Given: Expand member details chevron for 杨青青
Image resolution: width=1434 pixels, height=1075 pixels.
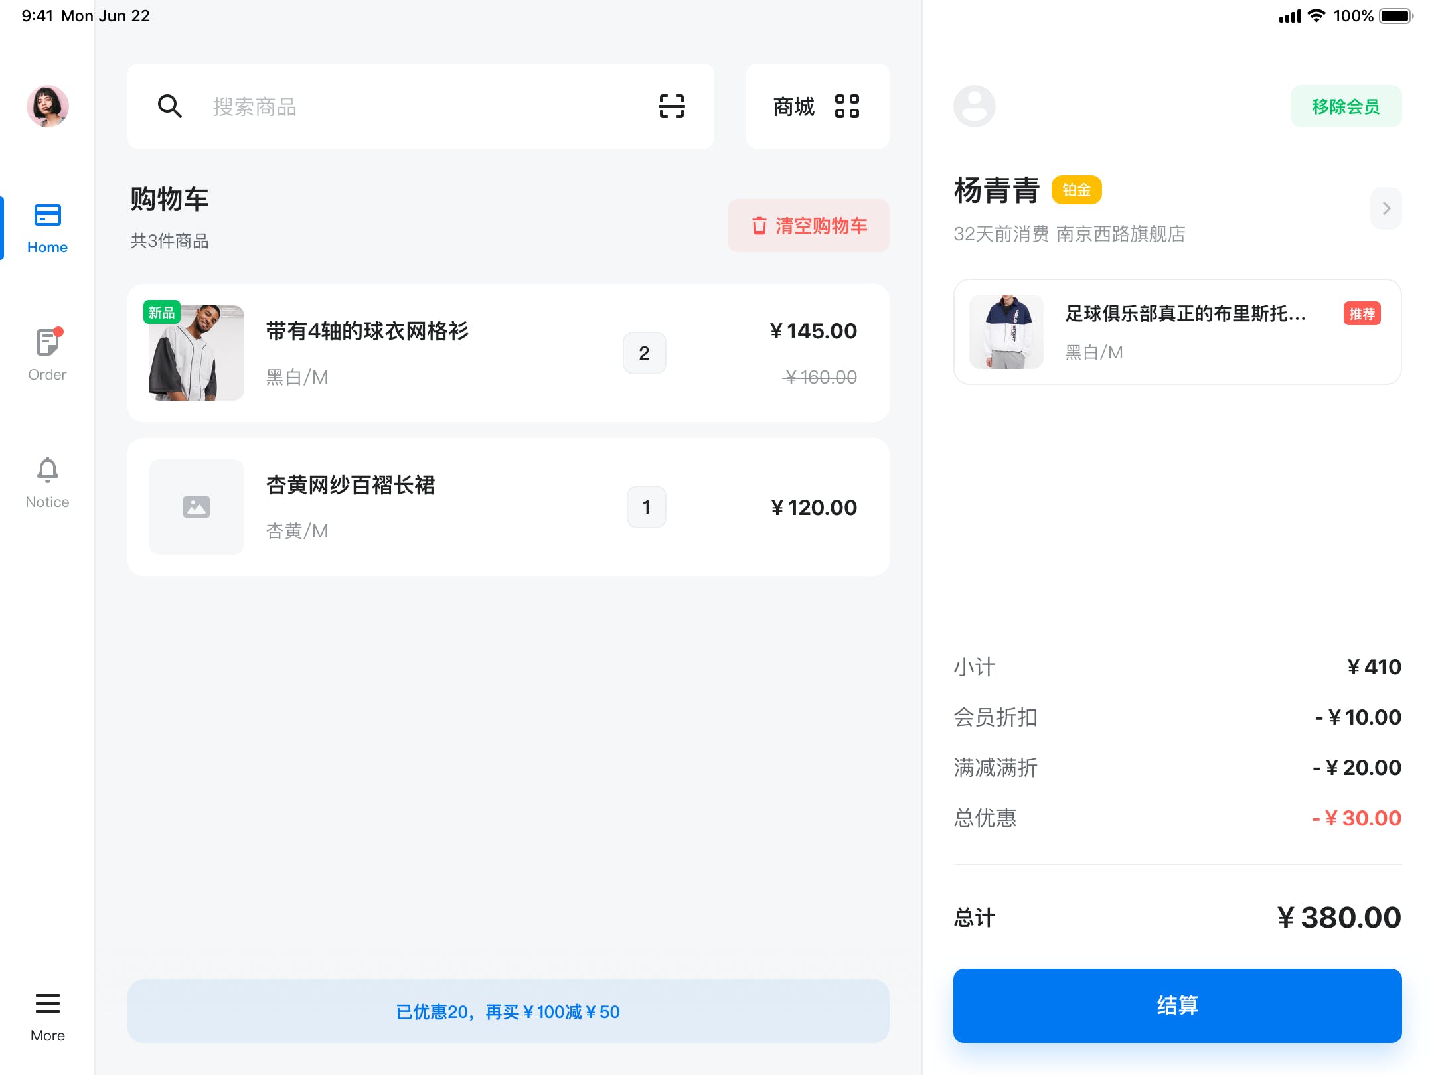Looking at the screenshot, I should tap(1386, 208).
